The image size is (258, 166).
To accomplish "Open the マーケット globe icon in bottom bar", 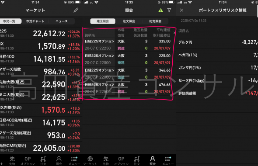I will [x=90, y=161].
